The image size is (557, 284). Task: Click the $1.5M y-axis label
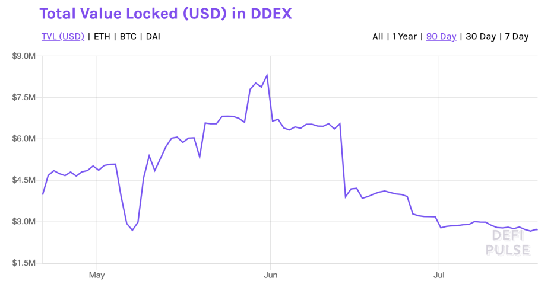24,263
